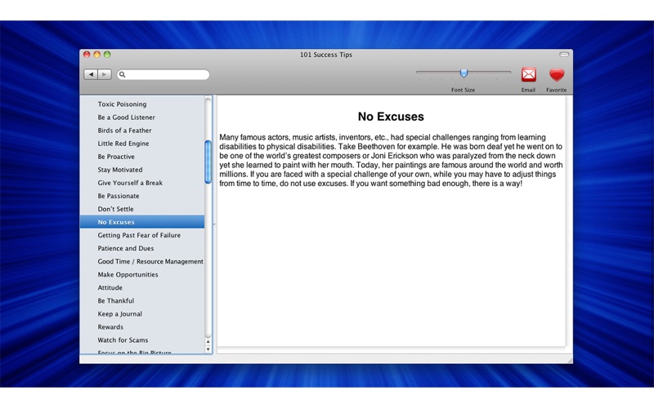
Task: Close the 101 Success Tips window
Action: point(87,55)
